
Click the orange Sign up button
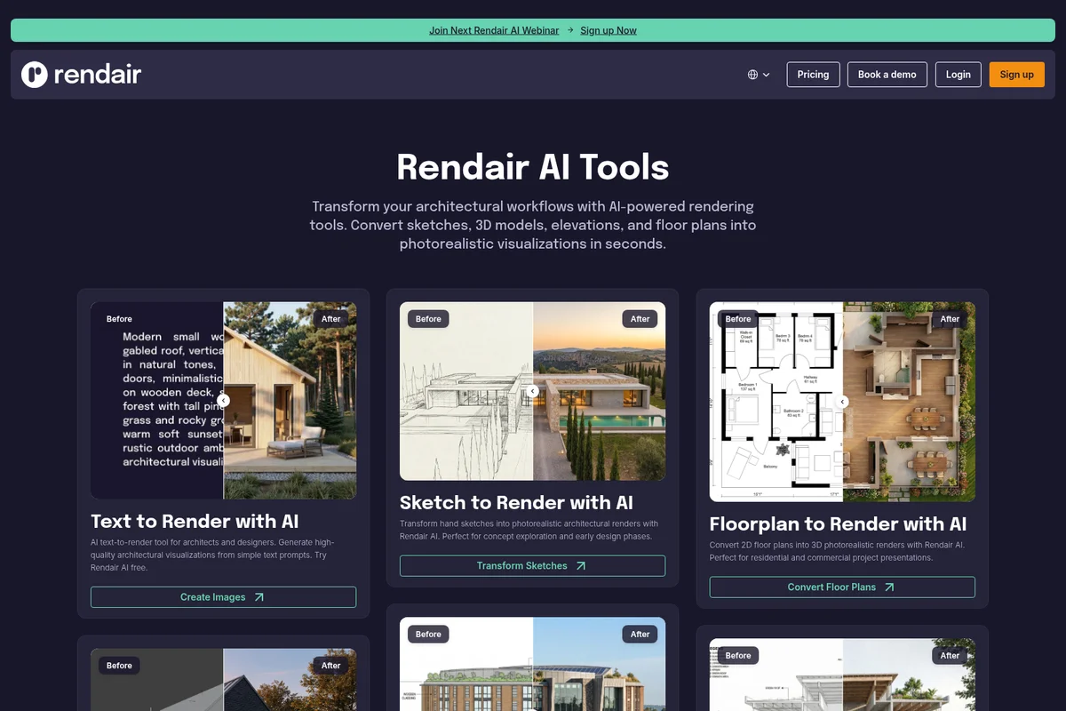(1016, 75)
